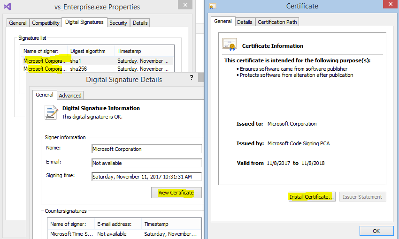Close the Certificate window
Viewport: 399px width, 239px height.
coord(391,4)
